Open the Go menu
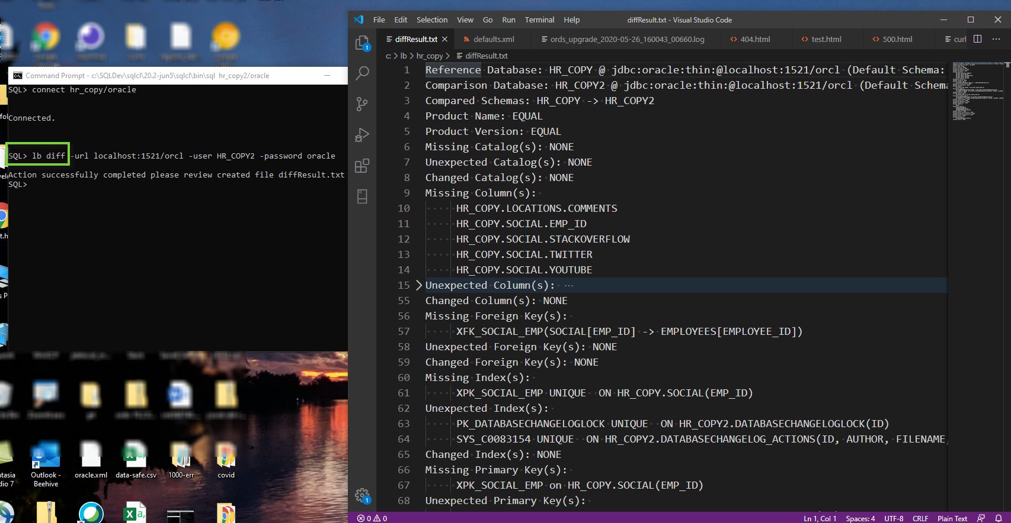The image size is (1011, 523). click(x=488, y=20)
